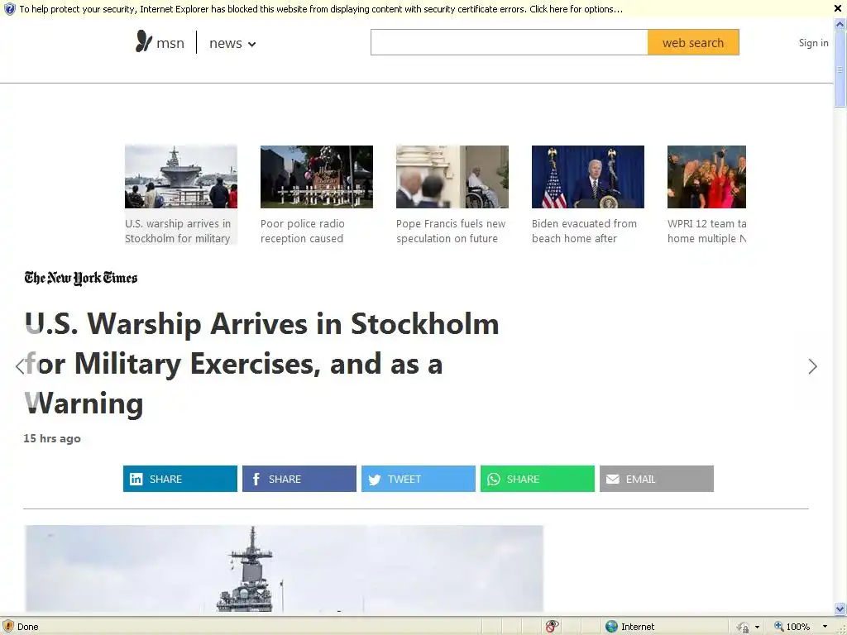The height and width of the screenshot is (635, 847).
Task: Click the web search button
Action: (693, 43)
